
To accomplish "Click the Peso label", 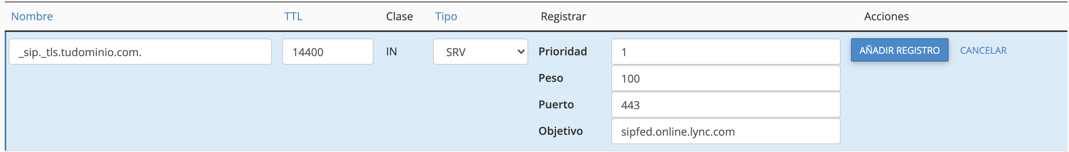I will pos(550,78).
